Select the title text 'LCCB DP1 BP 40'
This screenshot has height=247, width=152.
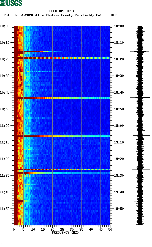click(63, 11)
